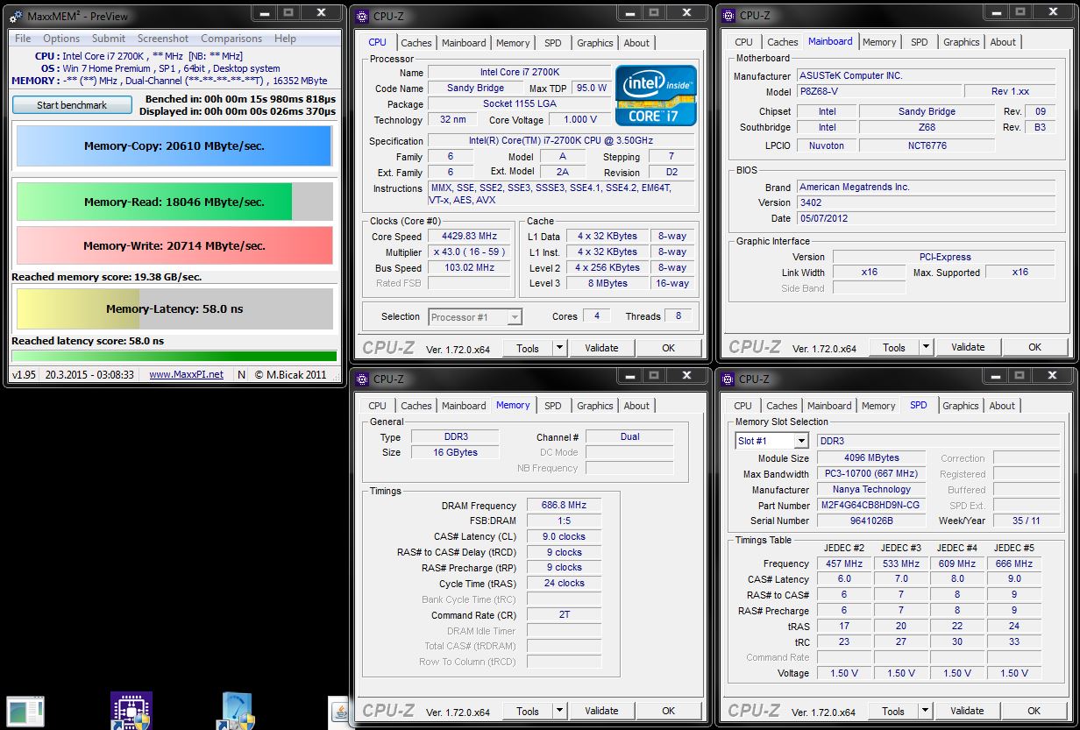The image size is (1080, 730).
Task: Click the Bus Speed value 103.02 MHz
Action: click(469, 268)
